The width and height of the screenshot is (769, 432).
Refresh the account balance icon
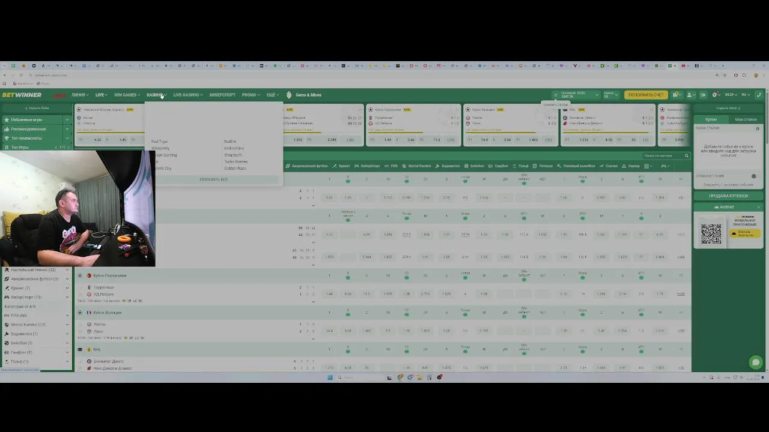556,95
